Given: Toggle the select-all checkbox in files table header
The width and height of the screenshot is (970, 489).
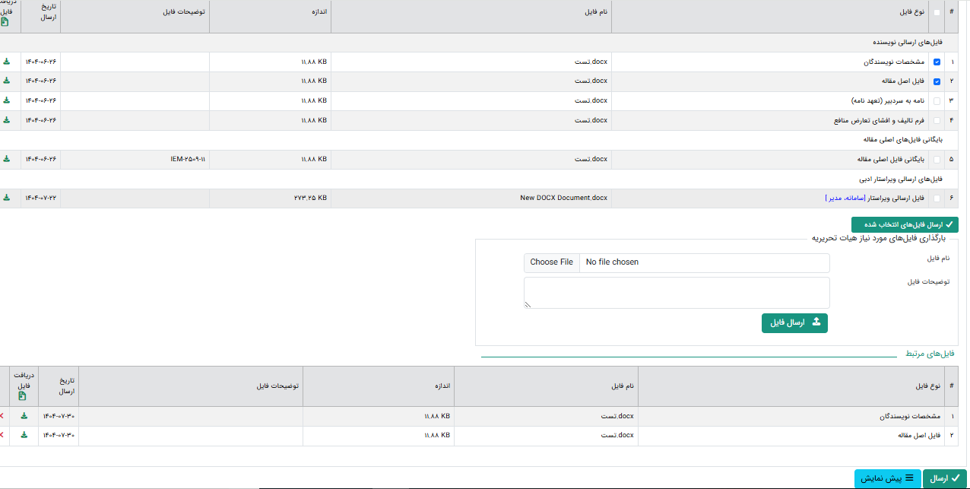Looking at the screenshot, I should click(x=936, y=13).
